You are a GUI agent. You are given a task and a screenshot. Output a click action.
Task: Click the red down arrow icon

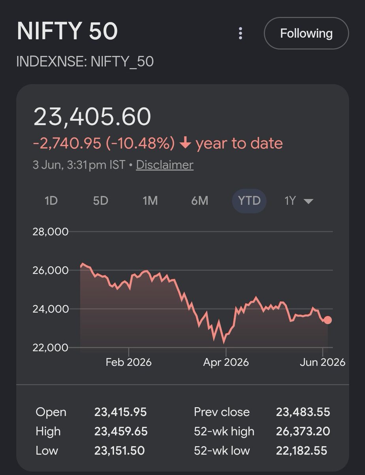(x=185, y=143)
